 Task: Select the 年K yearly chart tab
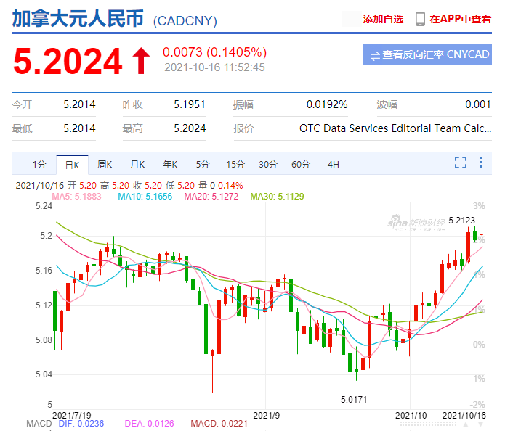coord(170,164)
